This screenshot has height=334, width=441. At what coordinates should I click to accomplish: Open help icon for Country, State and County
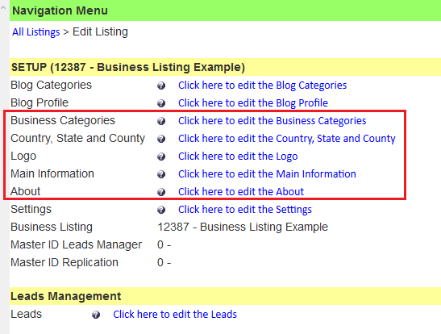[x=161, y=139]
